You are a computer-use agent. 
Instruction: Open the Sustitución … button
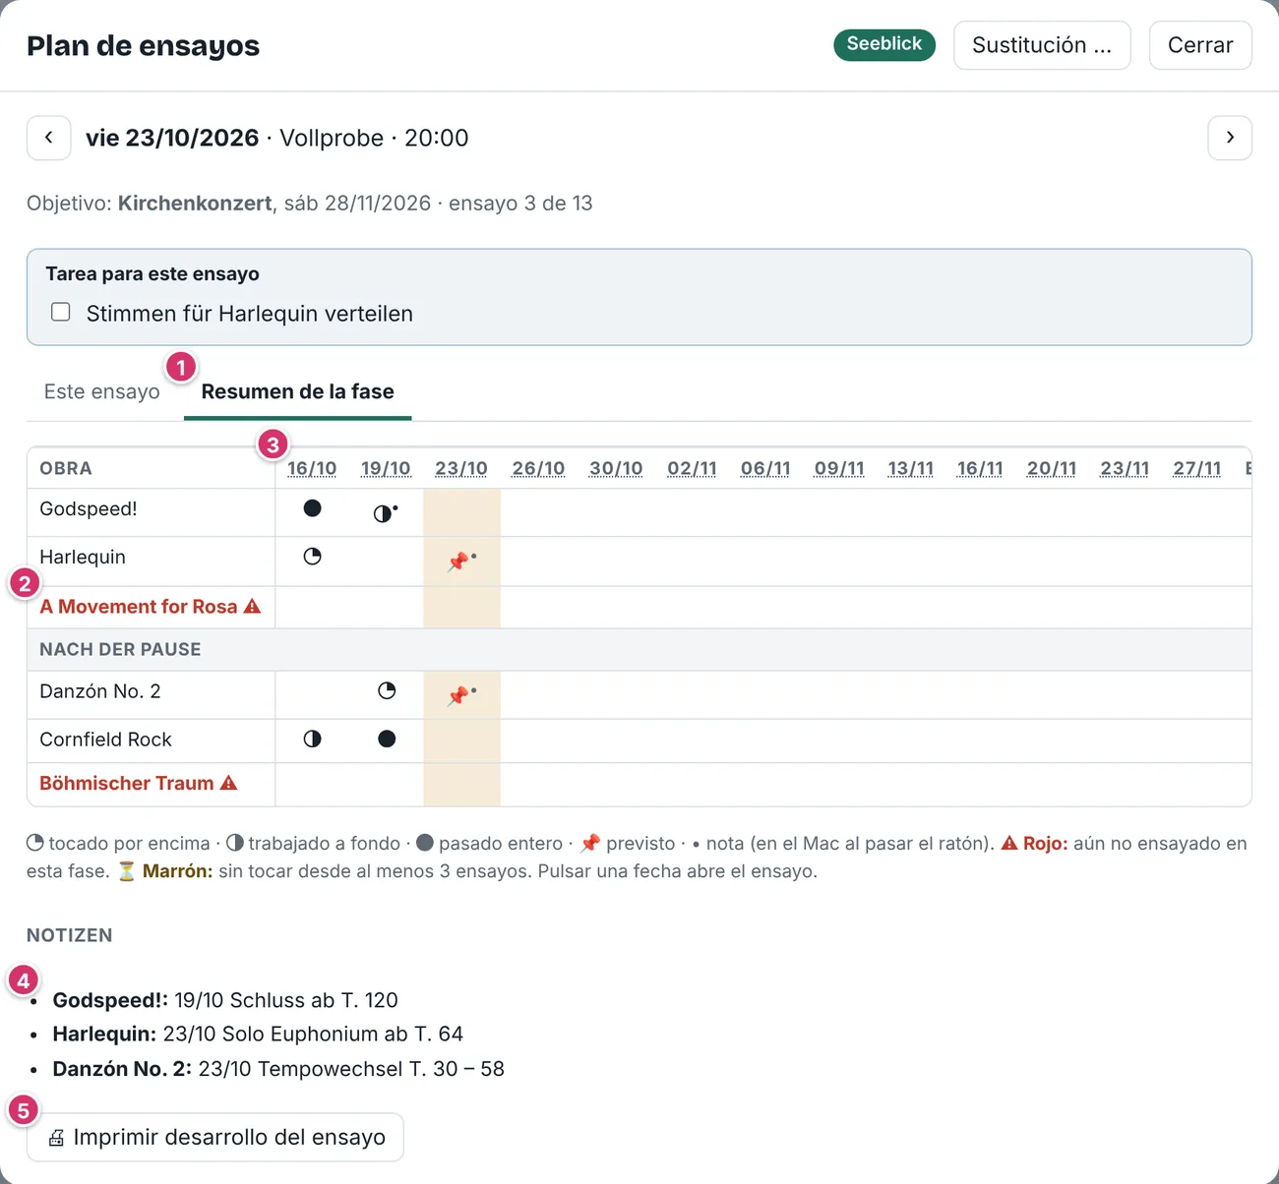click(x=1042, y=45)
